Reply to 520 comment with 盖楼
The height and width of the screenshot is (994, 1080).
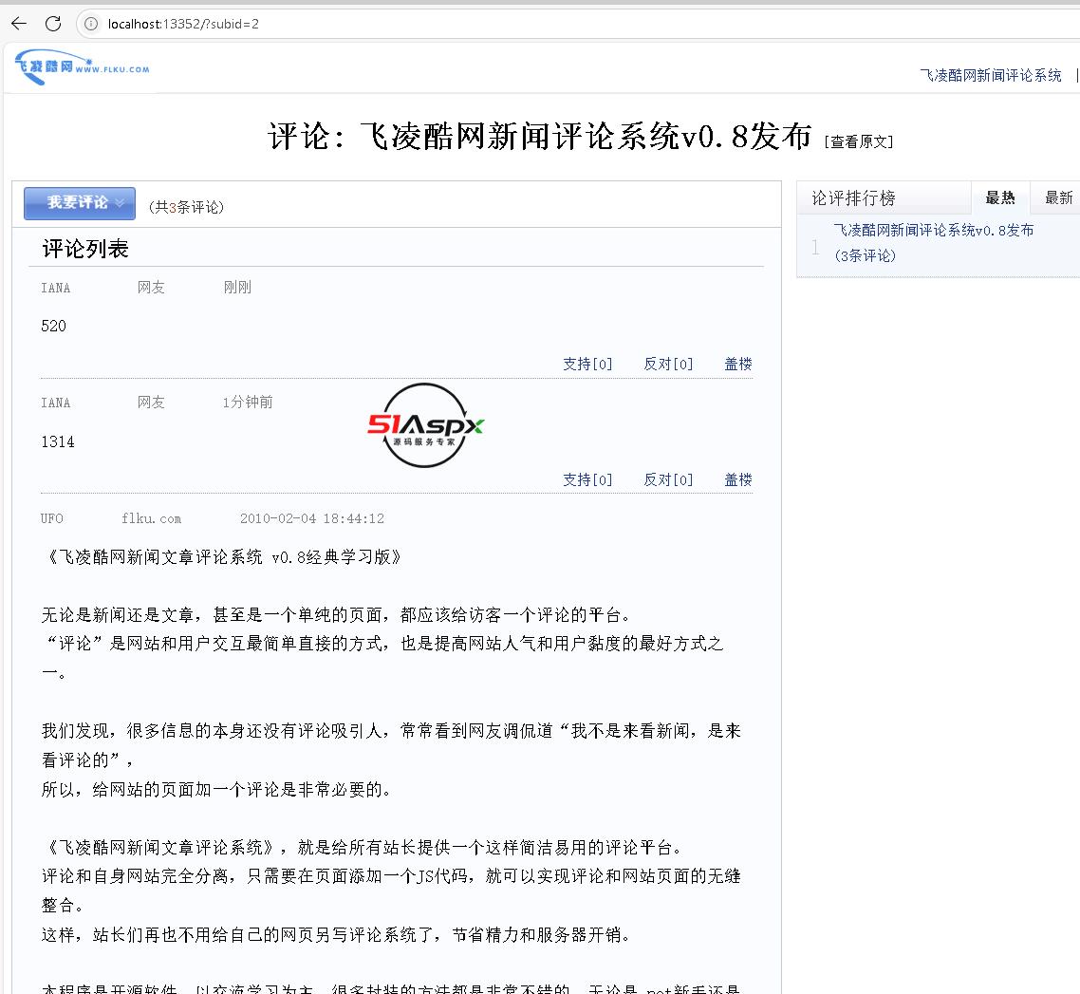pyautogui.click(x=737, y=364)
